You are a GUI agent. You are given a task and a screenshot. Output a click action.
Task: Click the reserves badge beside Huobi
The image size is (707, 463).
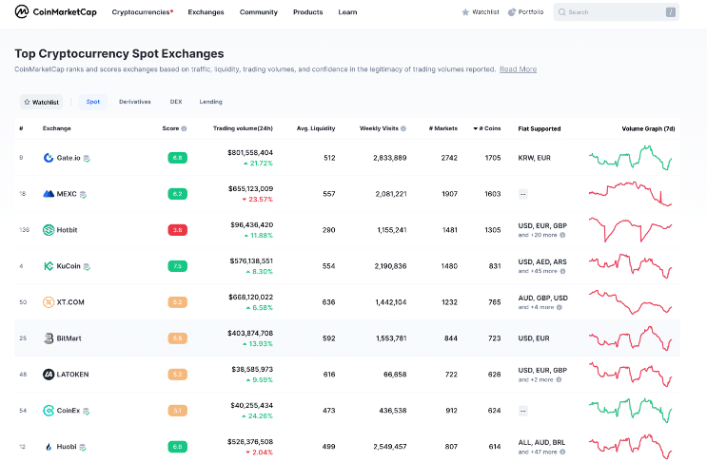(83, 447)
